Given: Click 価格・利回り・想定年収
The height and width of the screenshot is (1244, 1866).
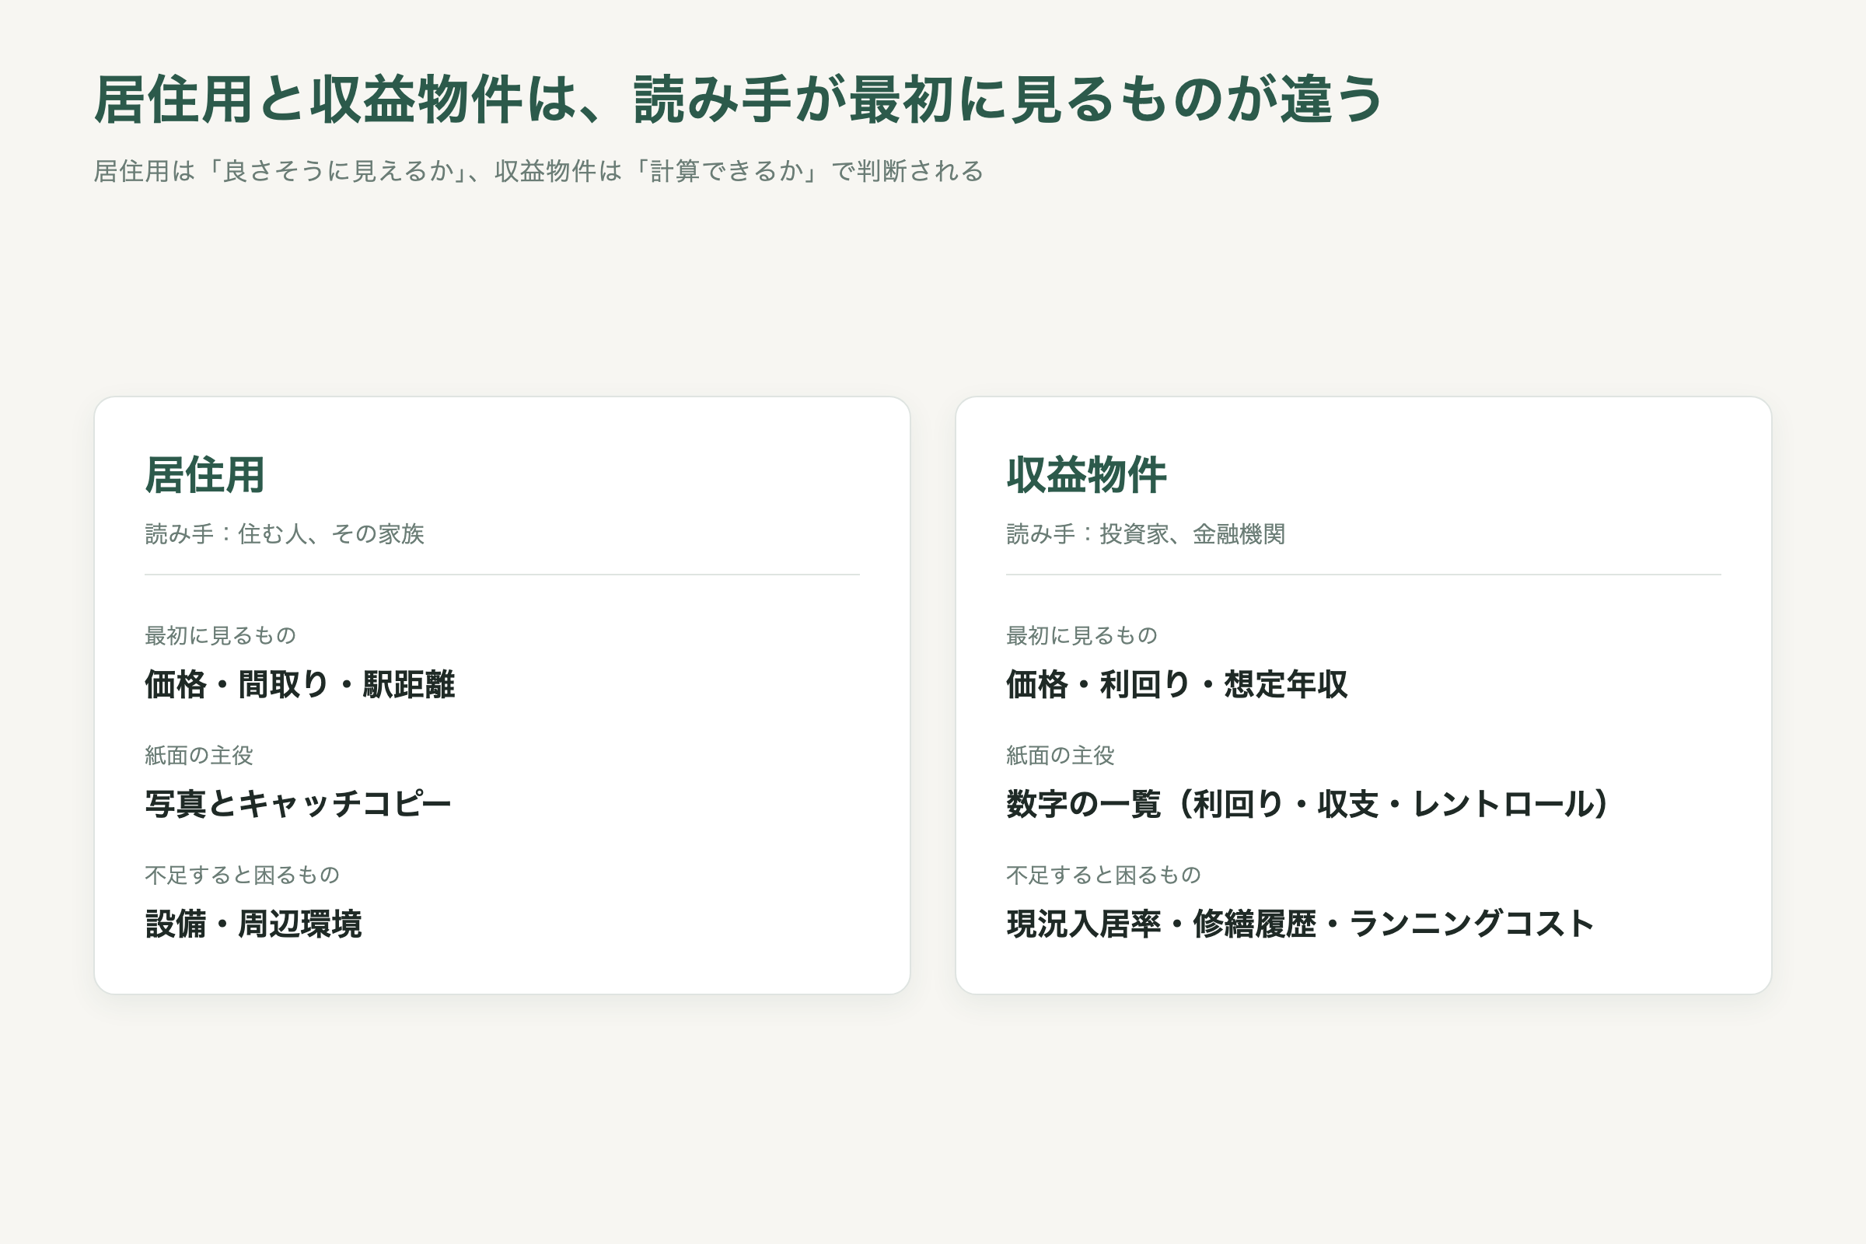Looking at the screenshot, I should coord(1176,684).
